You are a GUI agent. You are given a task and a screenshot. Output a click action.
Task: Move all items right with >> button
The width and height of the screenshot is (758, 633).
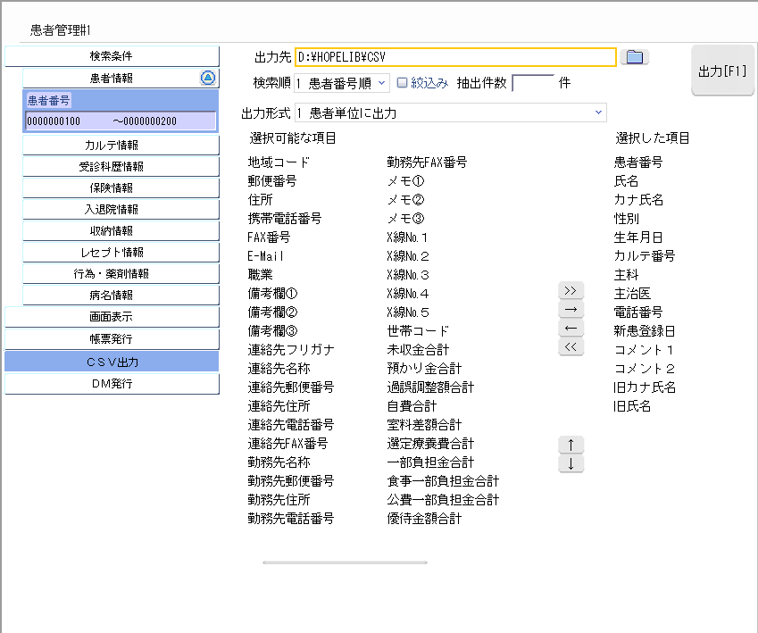[571, 291]
